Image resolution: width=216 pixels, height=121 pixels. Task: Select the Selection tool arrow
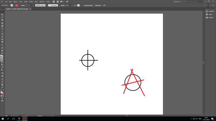click(x=2, y=12)
